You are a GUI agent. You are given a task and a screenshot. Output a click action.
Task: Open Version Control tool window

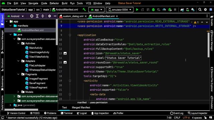16,113
